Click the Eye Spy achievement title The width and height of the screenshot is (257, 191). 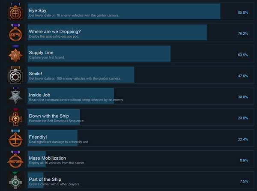[x=38, y=11]
